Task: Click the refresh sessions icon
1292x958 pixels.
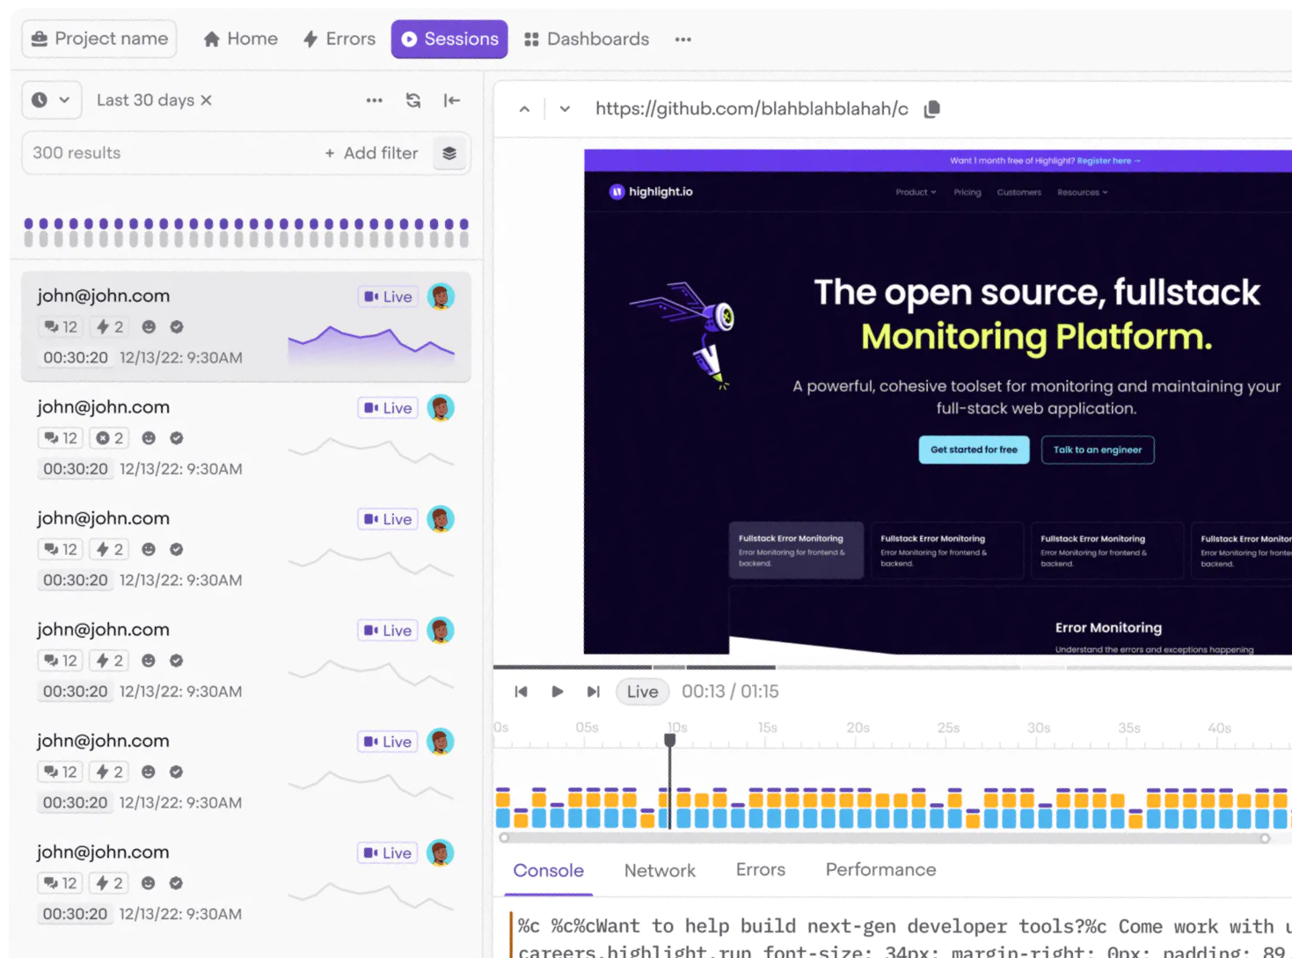Action: coord(413,100)
